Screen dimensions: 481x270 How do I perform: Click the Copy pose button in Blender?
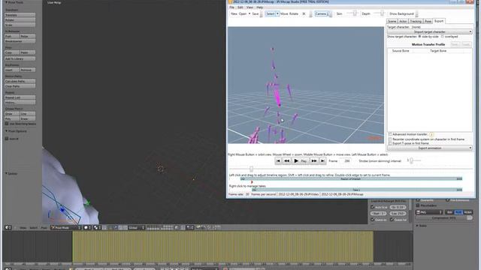[x=12, y=52]
